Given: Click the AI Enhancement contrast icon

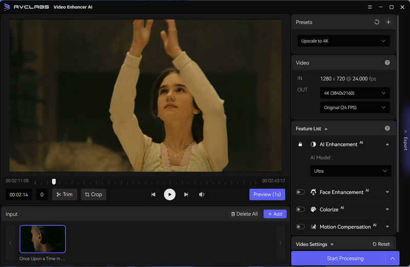Looking at the screenshot, I should (x=313, y=144).
